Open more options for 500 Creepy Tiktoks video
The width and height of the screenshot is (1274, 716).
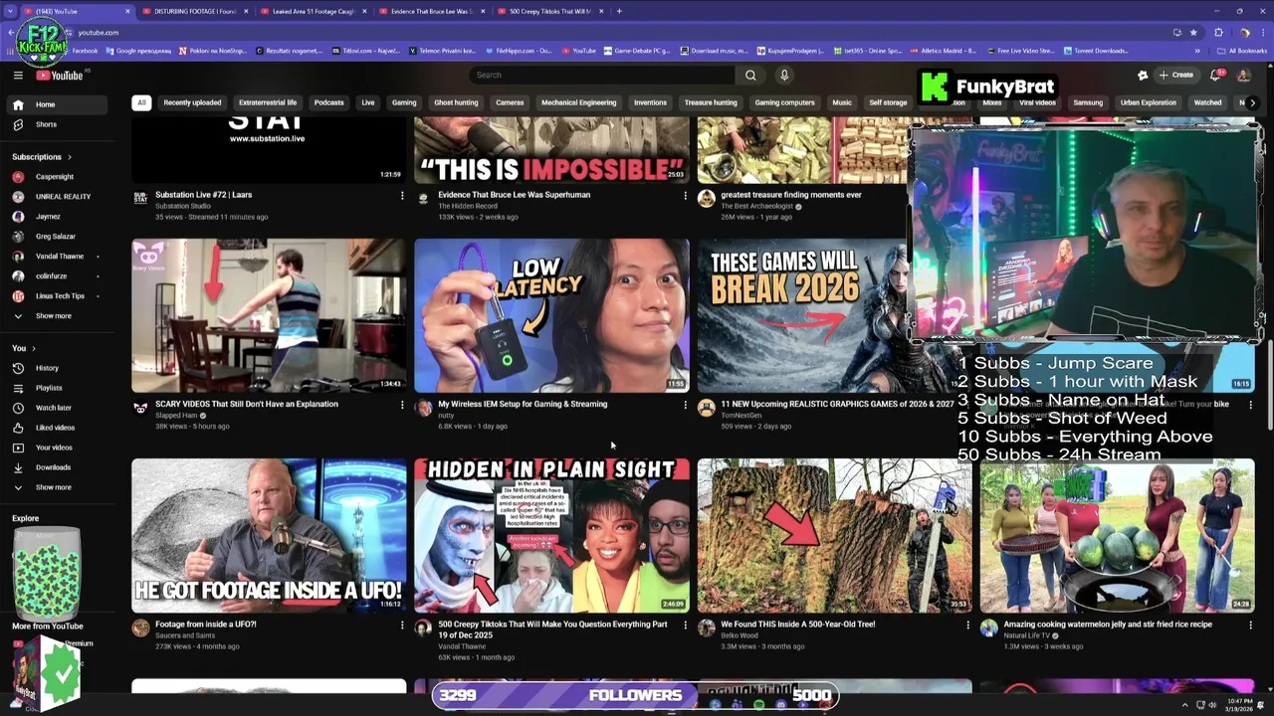pos(685,626)
